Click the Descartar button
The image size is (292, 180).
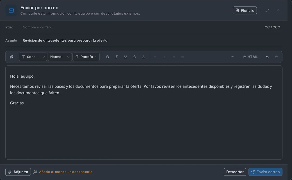click(235, 172)
